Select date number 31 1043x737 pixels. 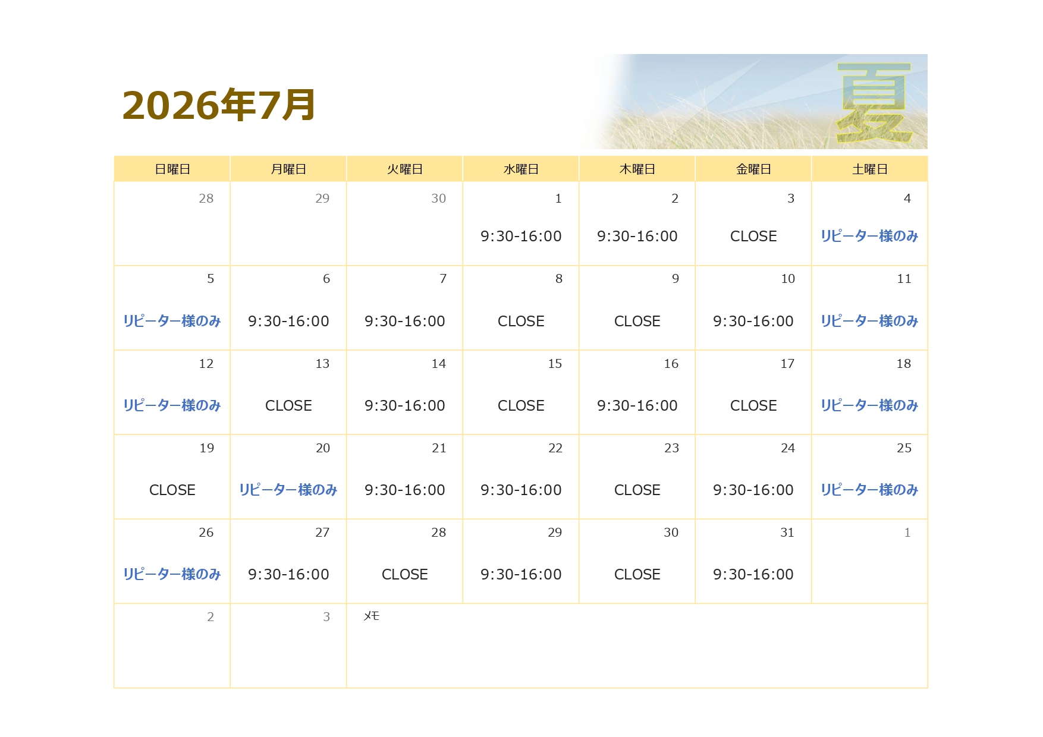tap(787, 533)
